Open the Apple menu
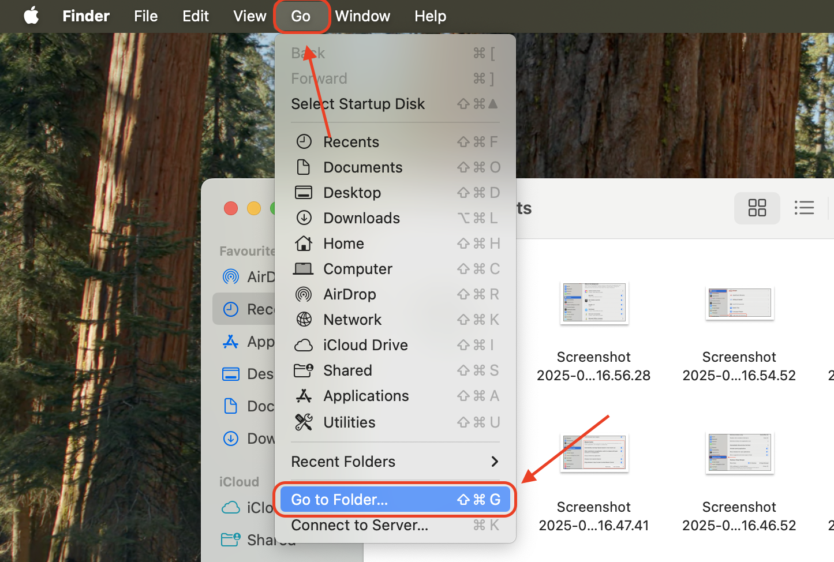Image resolution: width=834 pixels, height=562 pixels. pos(31,16)
